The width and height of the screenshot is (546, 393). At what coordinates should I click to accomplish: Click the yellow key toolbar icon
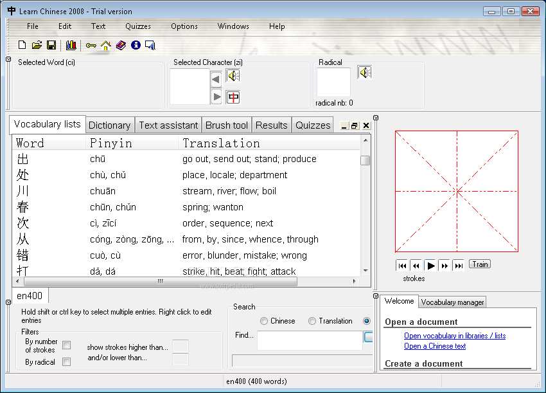pos(91,45)
